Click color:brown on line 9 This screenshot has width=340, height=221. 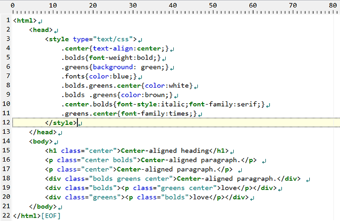143,95
